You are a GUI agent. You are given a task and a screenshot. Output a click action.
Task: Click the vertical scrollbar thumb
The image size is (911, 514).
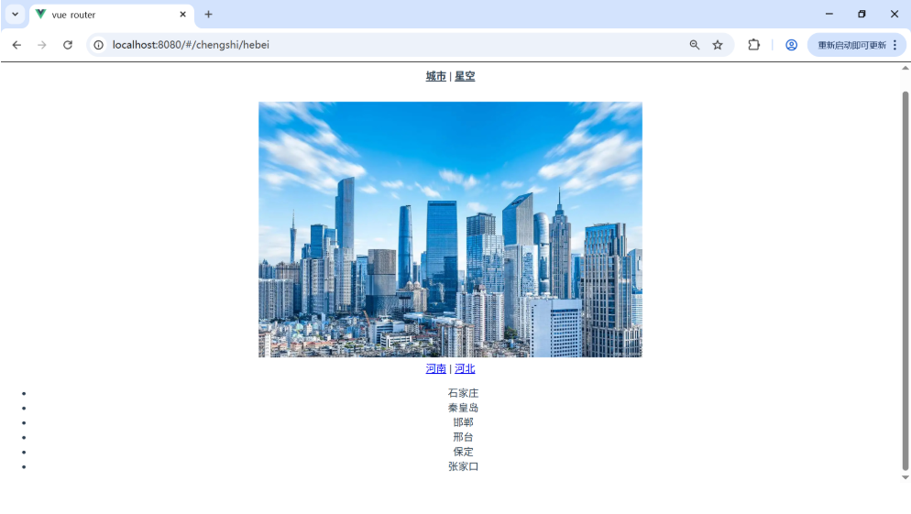click(906, 280)
